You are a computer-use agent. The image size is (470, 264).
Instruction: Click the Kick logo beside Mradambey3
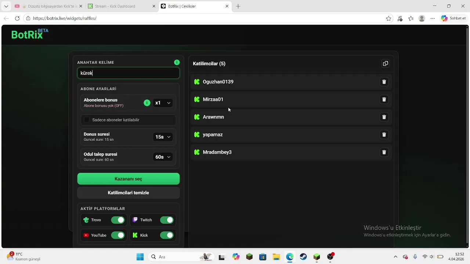click(x=197, y=152)
